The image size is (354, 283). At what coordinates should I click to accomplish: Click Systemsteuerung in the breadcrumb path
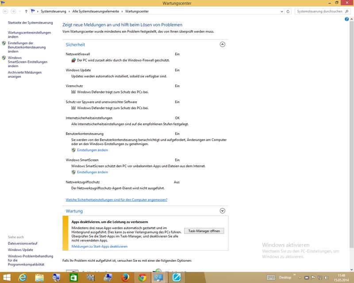click(53, 11)
